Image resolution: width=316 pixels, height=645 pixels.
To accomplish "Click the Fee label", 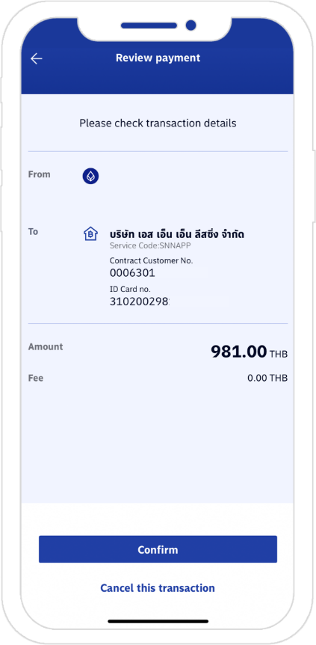I will coord(36,378).
